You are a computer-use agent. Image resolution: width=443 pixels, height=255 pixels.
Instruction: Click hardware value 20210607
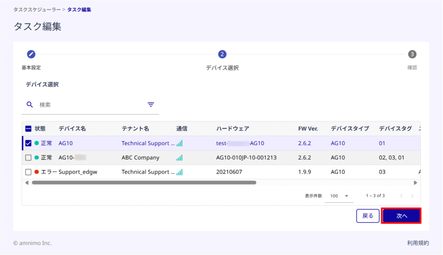coord(229,172)
